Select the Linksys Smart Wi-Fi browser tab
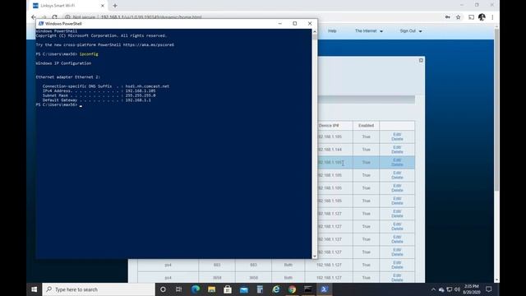The width and height of the screenshot is (526, 296). [69, 6]
